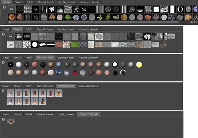Open the saved camera bookmark thumbnail
Screen dimensions: 198x138
(x=11, y=121)
